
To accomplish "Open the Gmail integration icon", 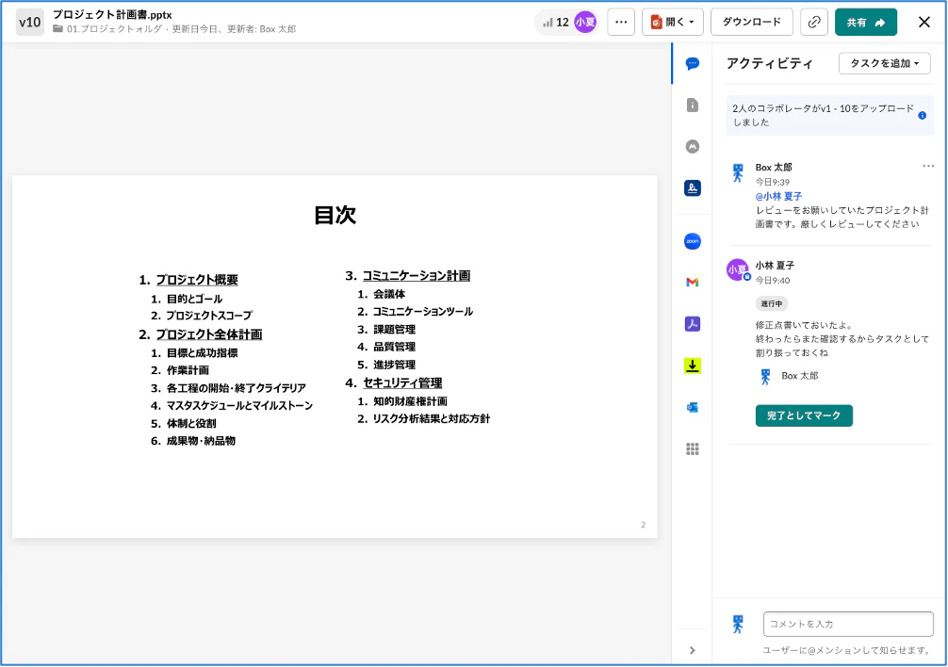I will [x=693, y=282].
